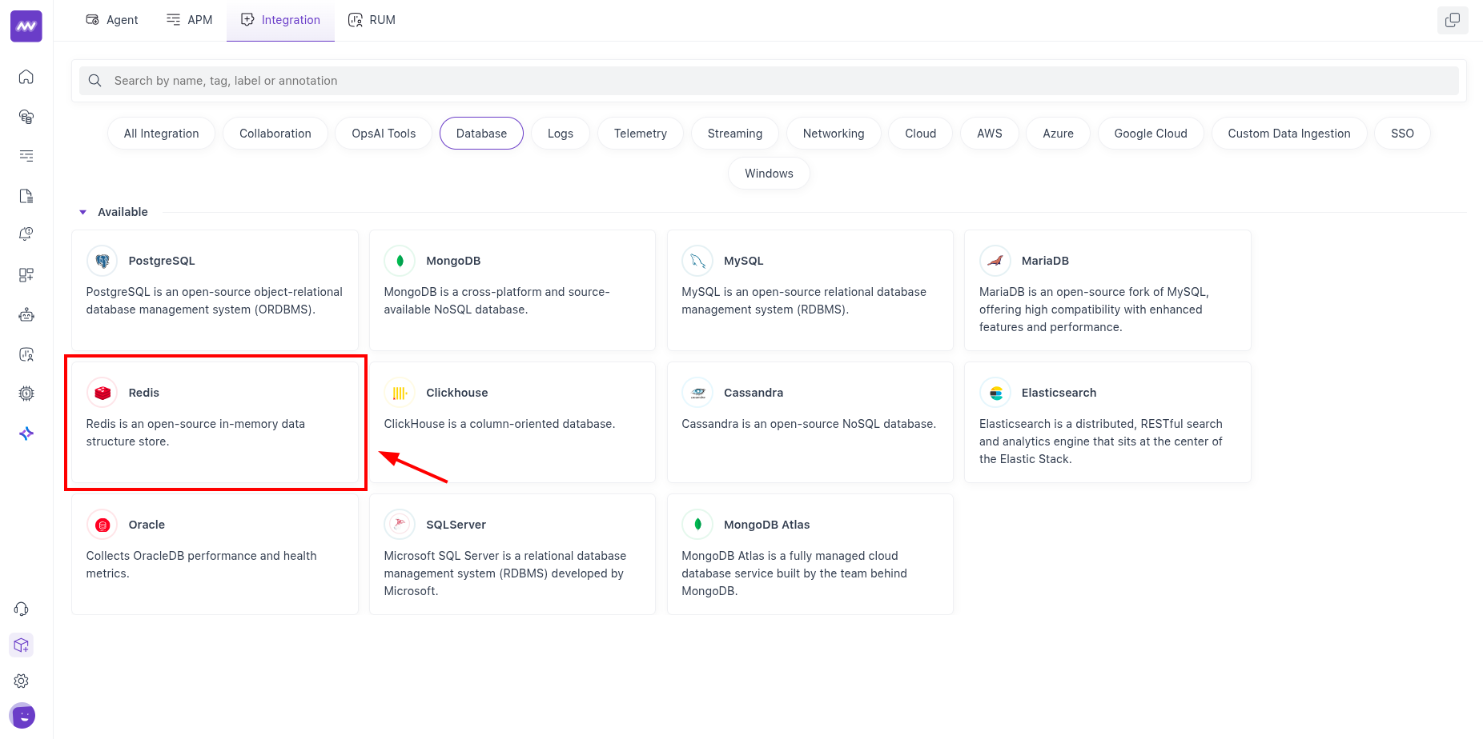Screen dimensions: 1483x739
Task: Contact support via the headset icon
Action: [21, 609]
